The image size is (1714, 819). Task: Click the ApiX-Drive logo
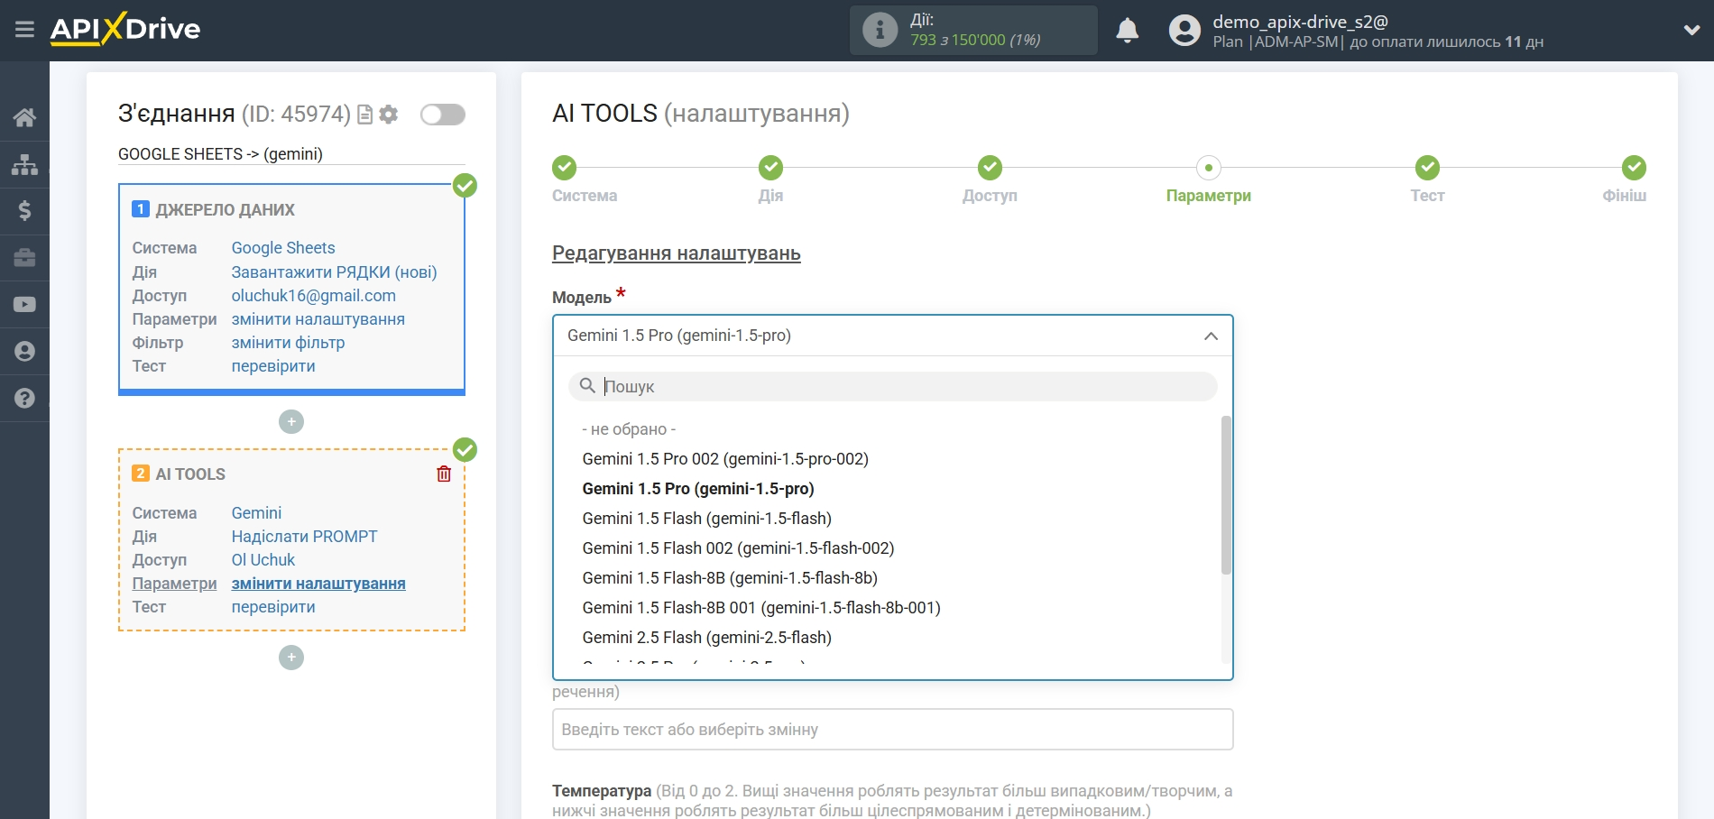(x=125, y=29)
